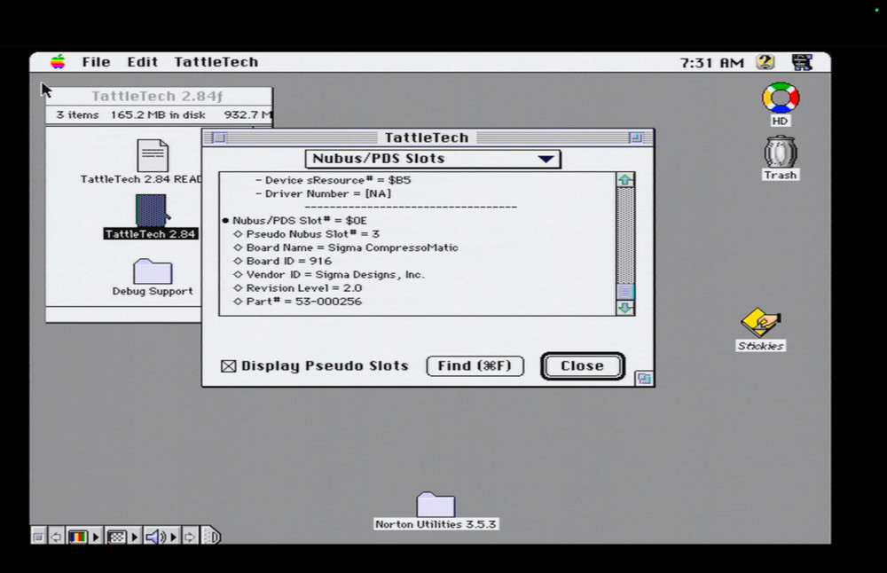Click the scrollbar down arrow in the slot list
Viewport: 887px width, 573px height.
[x=624, y=310]
